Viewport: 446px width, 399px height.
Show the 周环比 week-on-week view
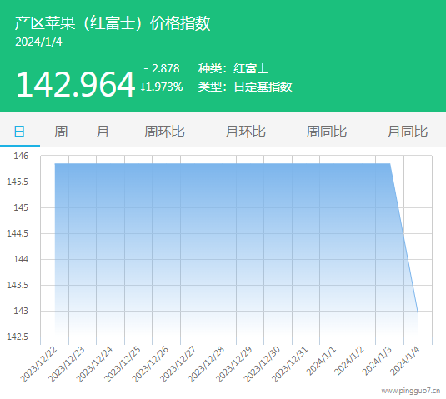click(x=164, y=132)
